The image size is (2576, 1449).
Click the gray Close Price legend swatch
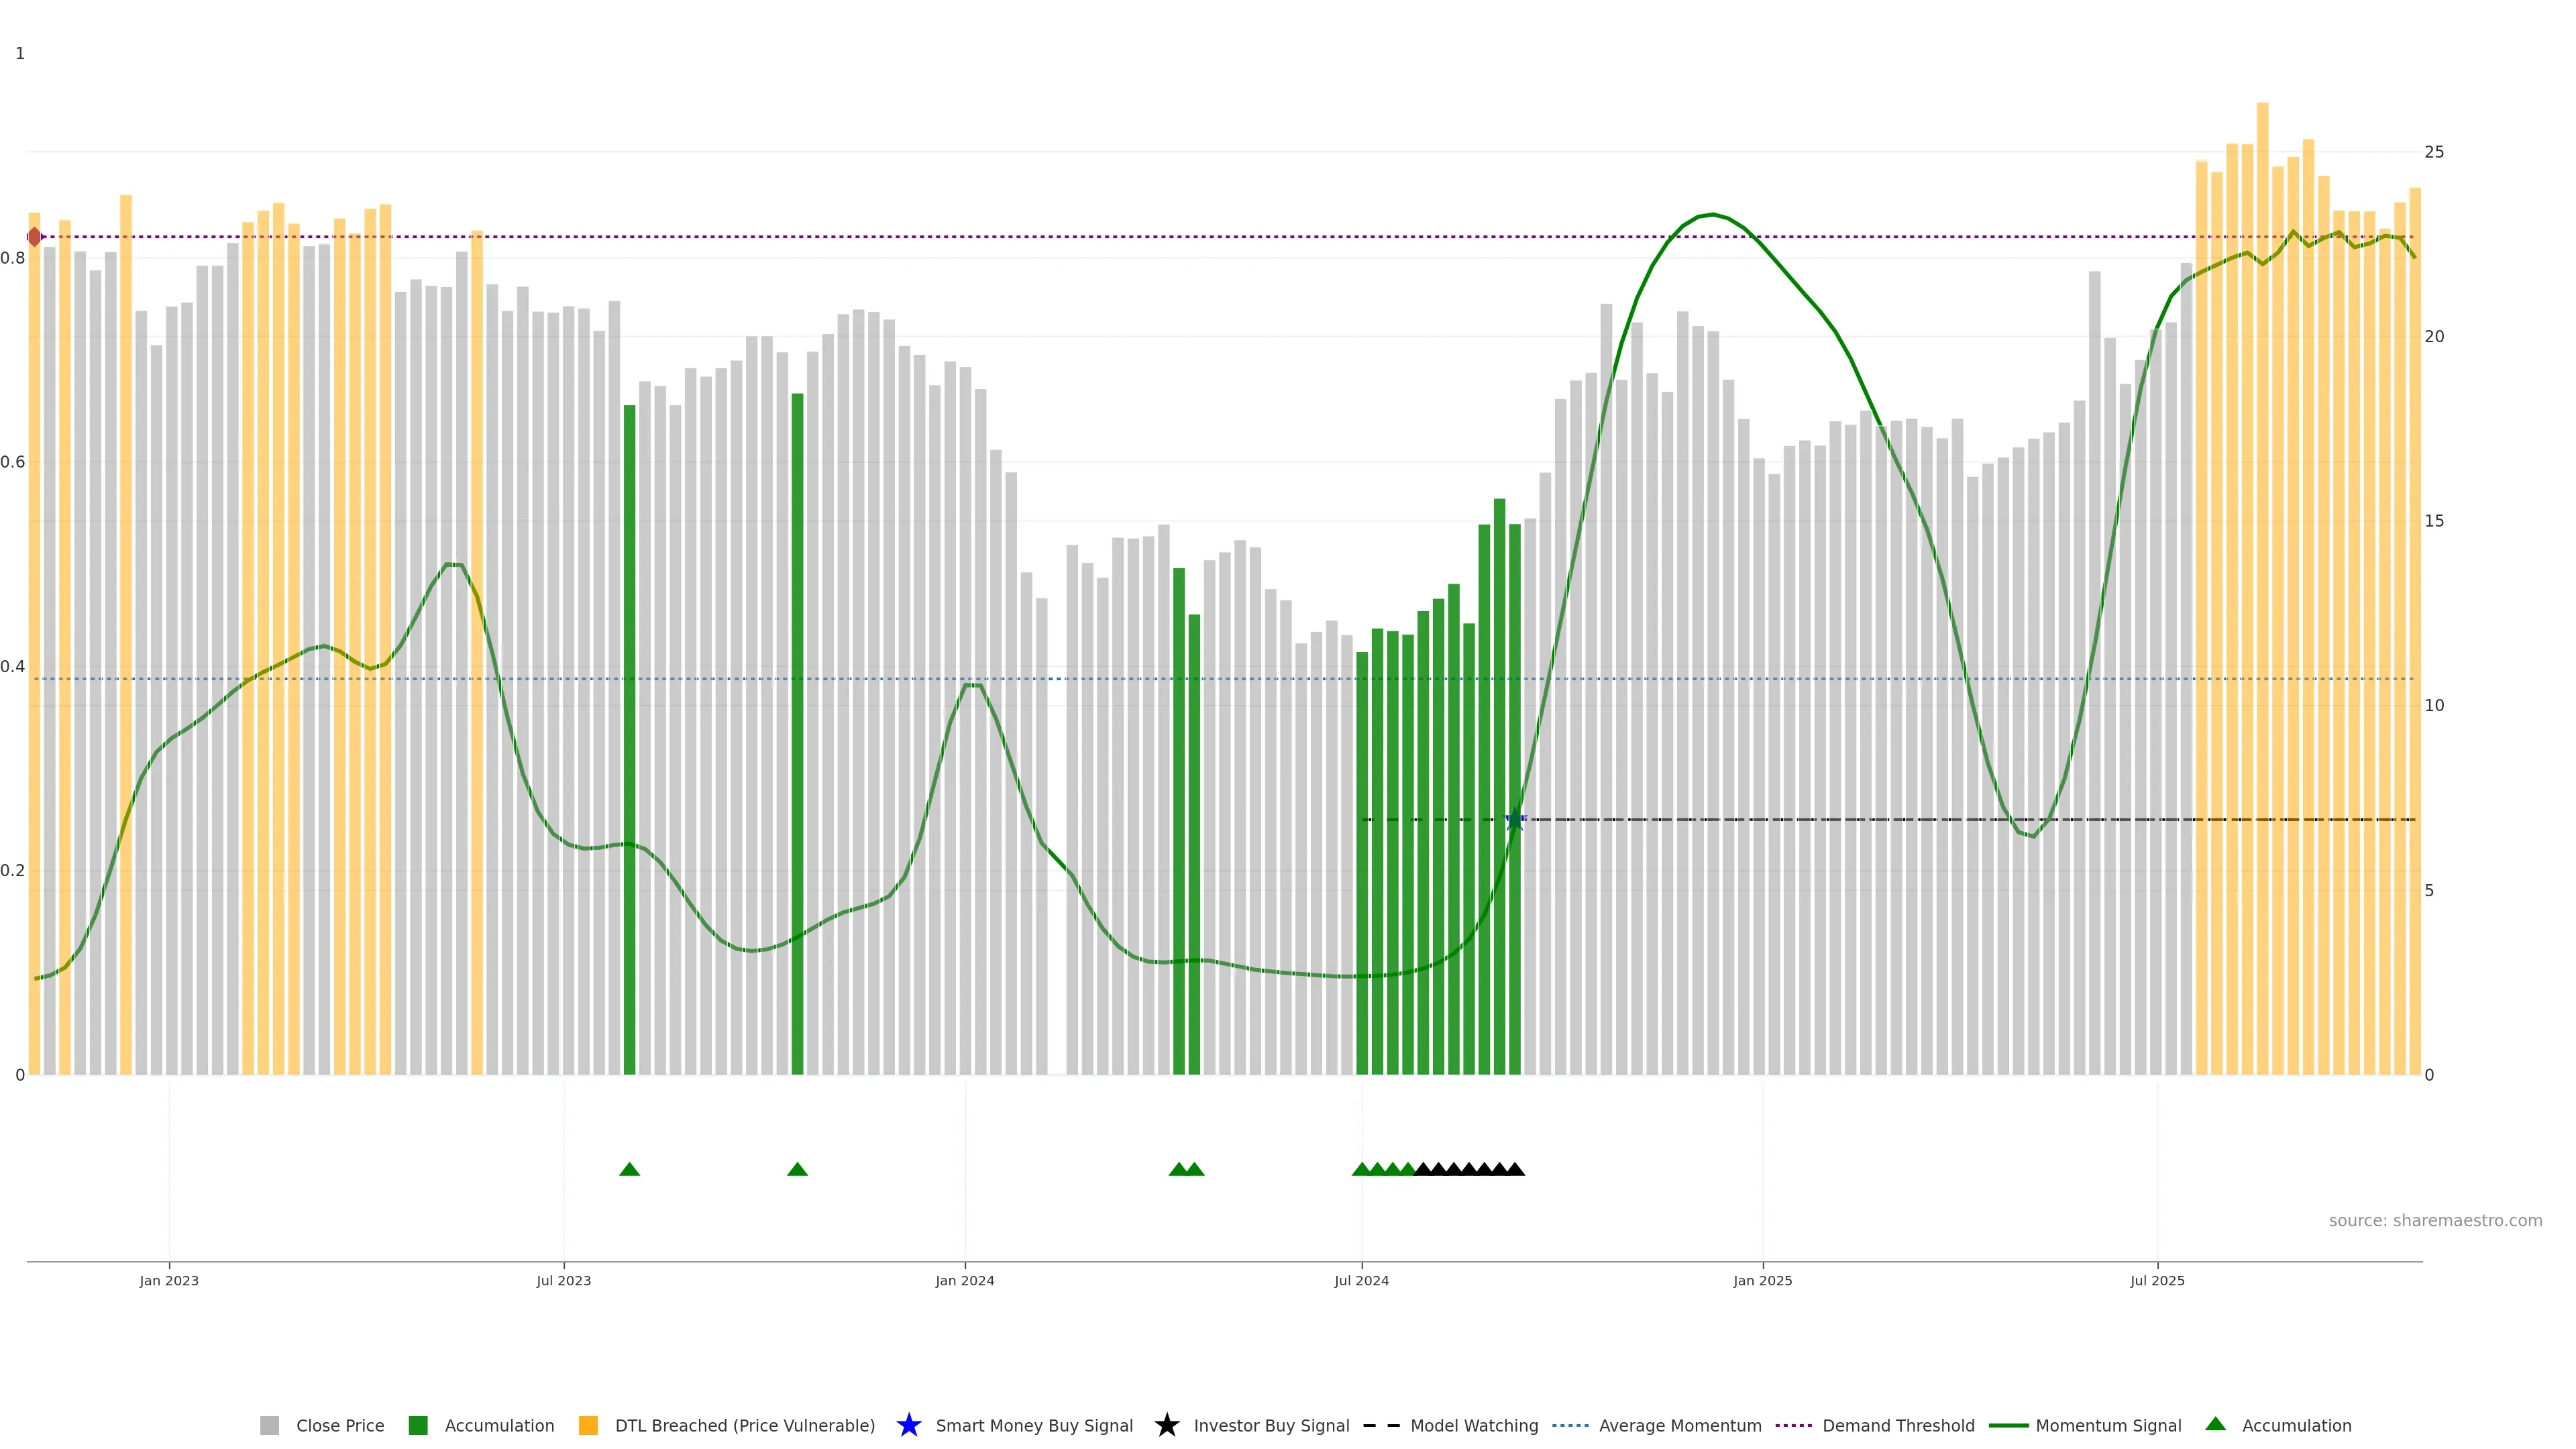click(x=269, y=1425)
